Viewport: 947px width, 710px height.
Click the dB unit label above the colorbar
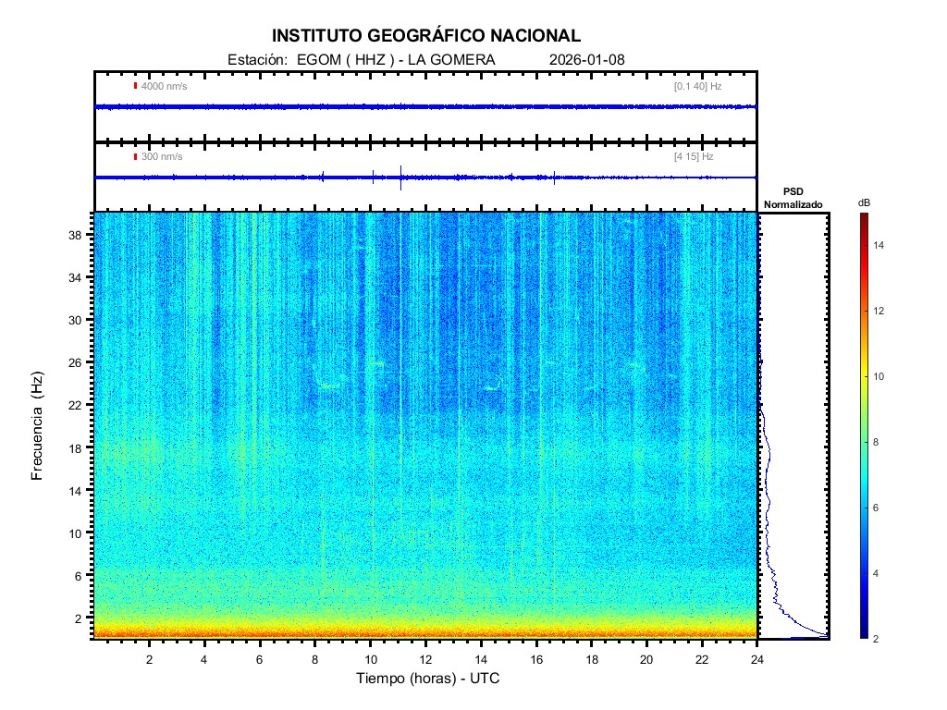[x=864, y=202]
